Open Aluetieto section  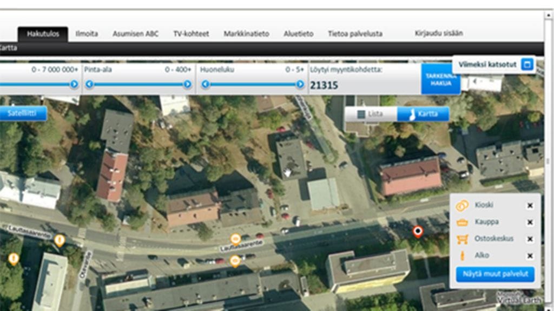click(x=299, y=34)
